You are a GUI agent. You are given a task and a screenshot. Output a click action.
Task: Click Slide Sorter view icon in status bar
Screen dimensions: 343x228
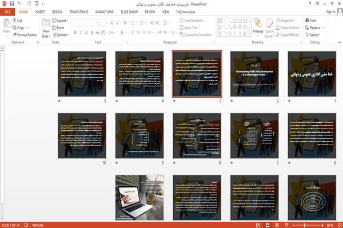268,225
